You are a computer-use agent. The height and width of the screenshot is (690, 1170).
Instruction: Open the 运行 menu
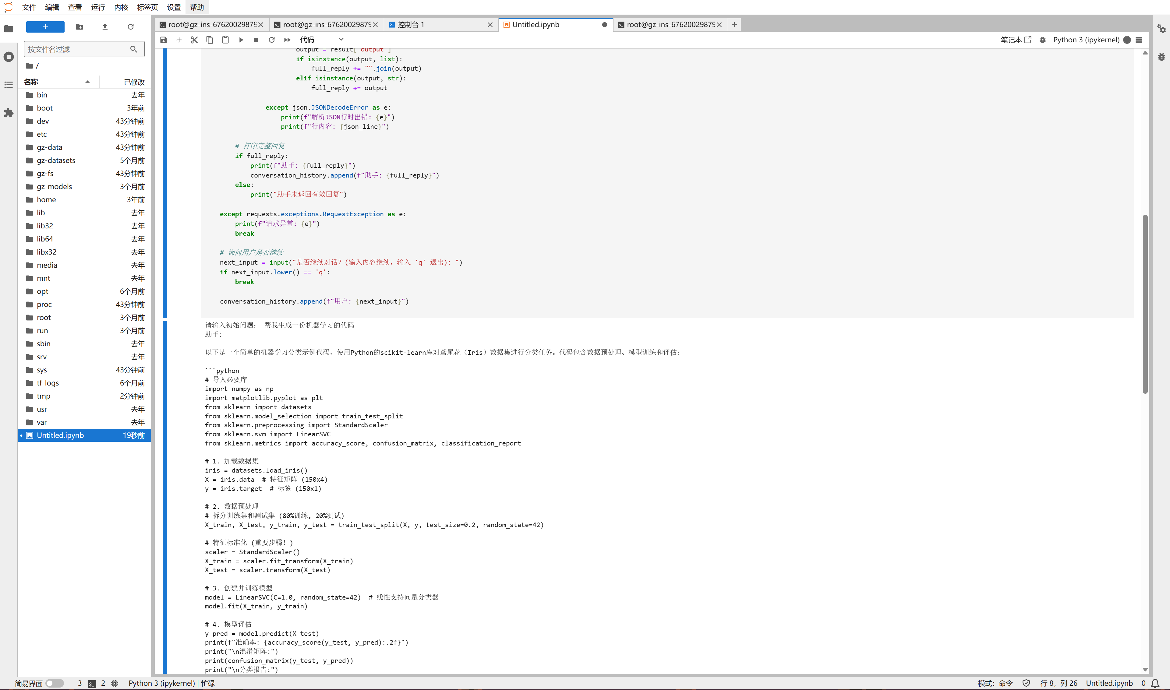coord(98,7)
